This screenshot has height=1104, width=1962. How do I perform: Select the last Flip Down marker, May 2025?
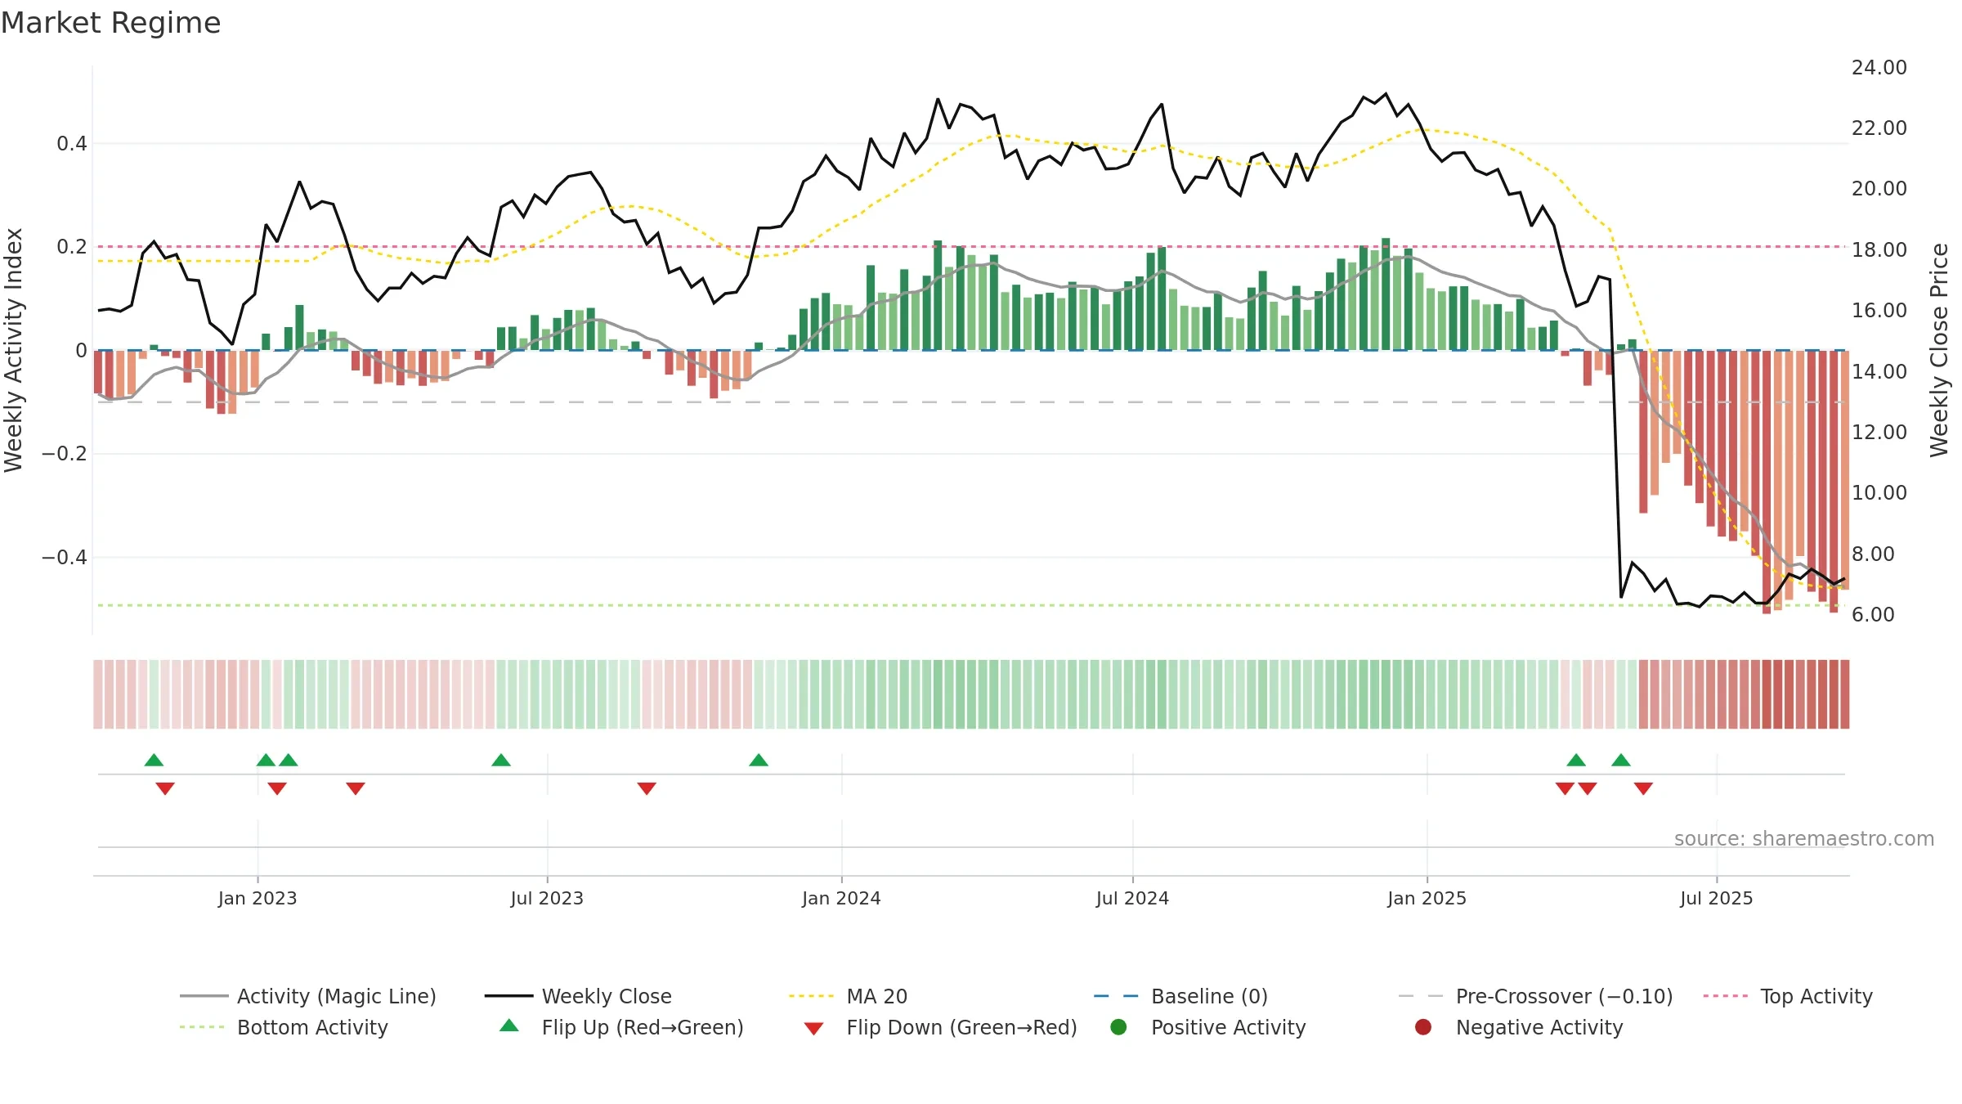click(x=1644, y=788)
